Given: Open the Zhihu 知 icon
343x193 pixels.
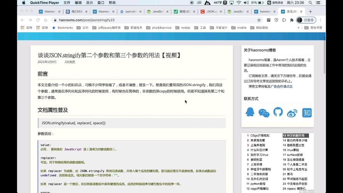Looking at the screenshot, I should coord(307,113).
